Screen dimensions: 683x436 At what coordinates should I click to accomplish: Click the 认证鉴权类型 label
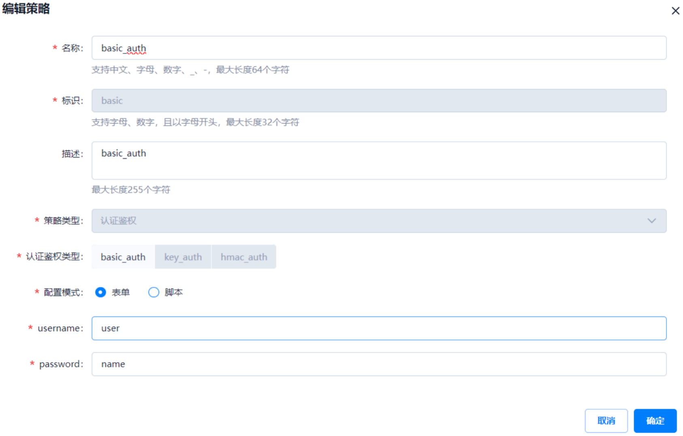54,256
